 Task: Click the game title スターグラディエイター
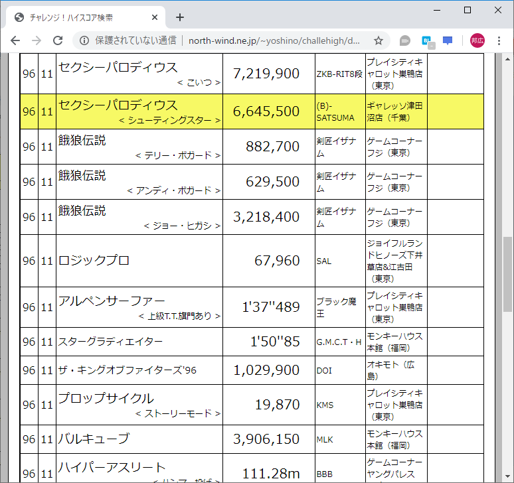pos(110,342)
